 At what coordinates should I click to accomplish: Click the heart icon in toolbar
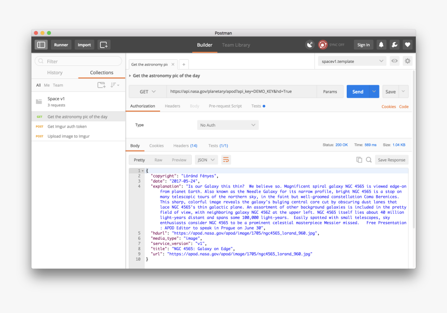pos(407,45)
